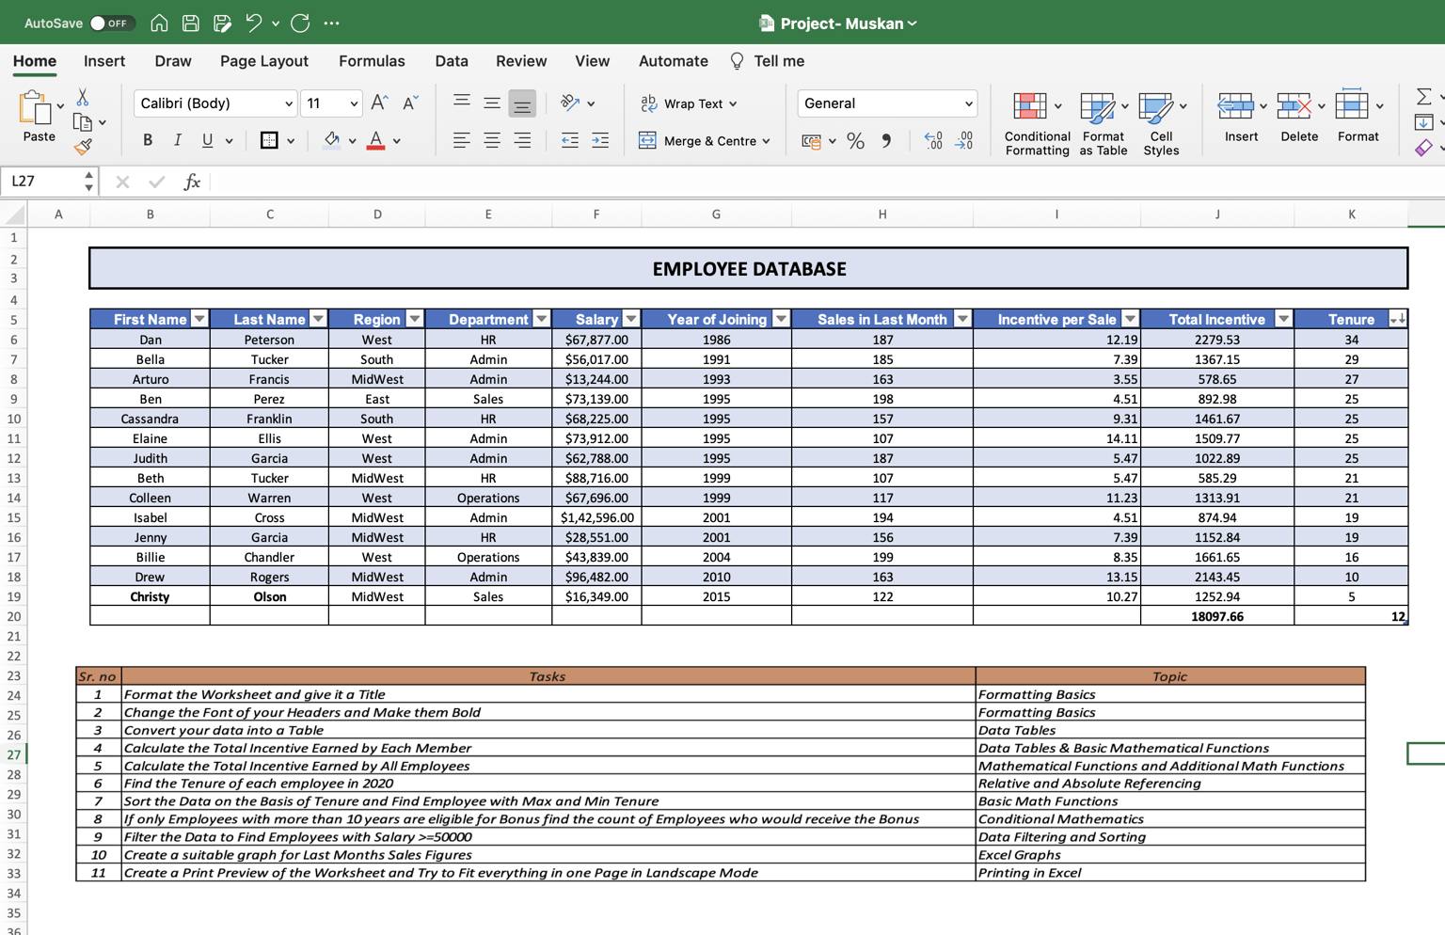Click the Insert Function fx icon

coord(192,182)
